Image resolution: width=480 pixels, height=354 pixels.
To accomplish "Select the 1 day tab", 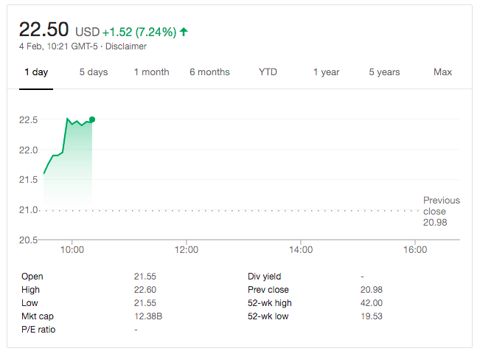I will (x=36, y=72).
